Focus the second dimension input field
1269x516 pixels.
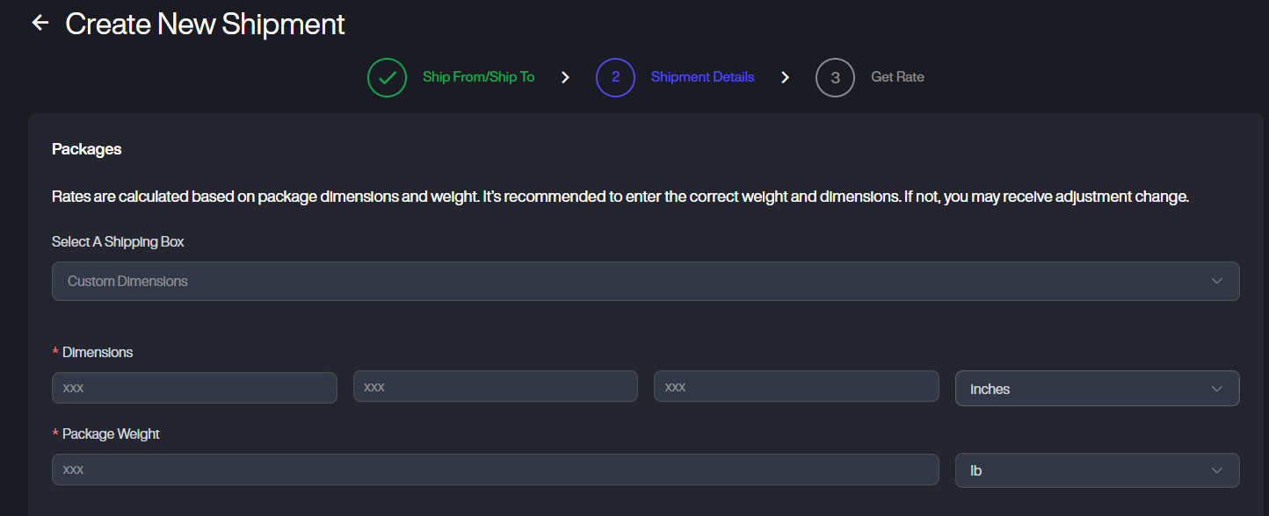coord(495,386)
